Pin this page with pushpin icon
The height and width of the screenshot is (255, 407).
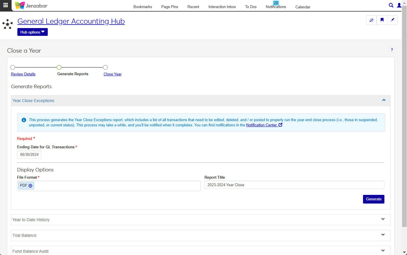[x=393, y=20]
